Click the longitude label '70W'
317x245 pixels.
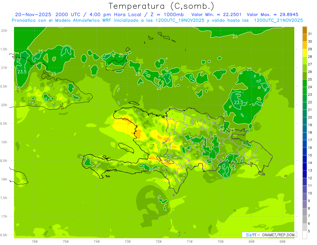[x=220, y=242]
